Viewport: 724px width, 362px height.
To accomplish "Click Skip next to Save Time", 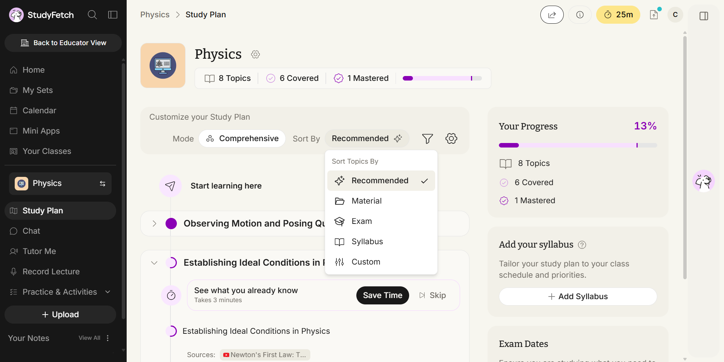I will coord(433,295).
